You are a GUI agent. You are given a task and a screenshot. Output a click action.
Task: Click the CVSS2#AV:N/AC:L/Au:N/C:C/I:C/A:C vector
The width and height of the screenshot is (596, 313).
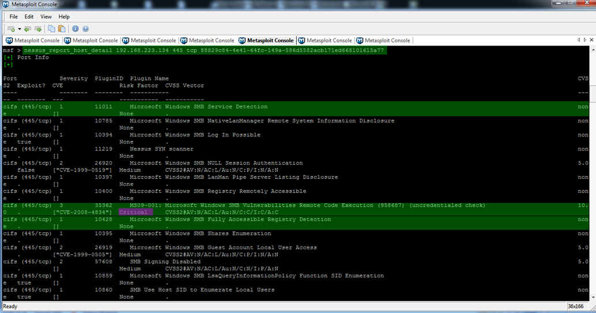[221, 212]
